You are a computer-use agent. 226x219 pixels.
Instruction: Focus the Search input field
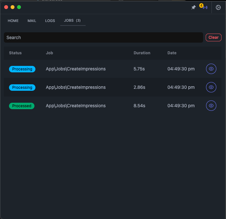click(103, 37)
